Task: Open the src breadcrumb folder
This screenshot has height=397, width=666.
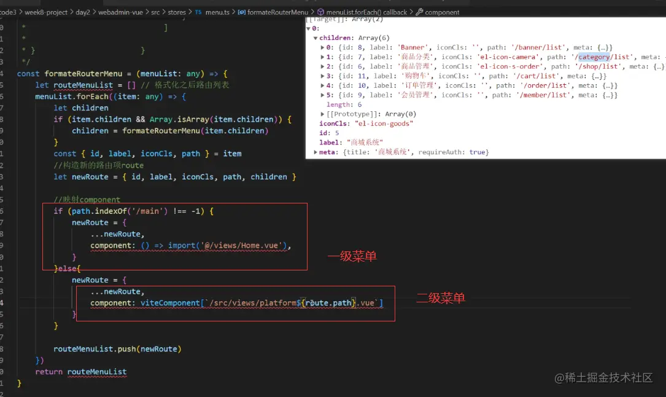Action: click(155, 12)
